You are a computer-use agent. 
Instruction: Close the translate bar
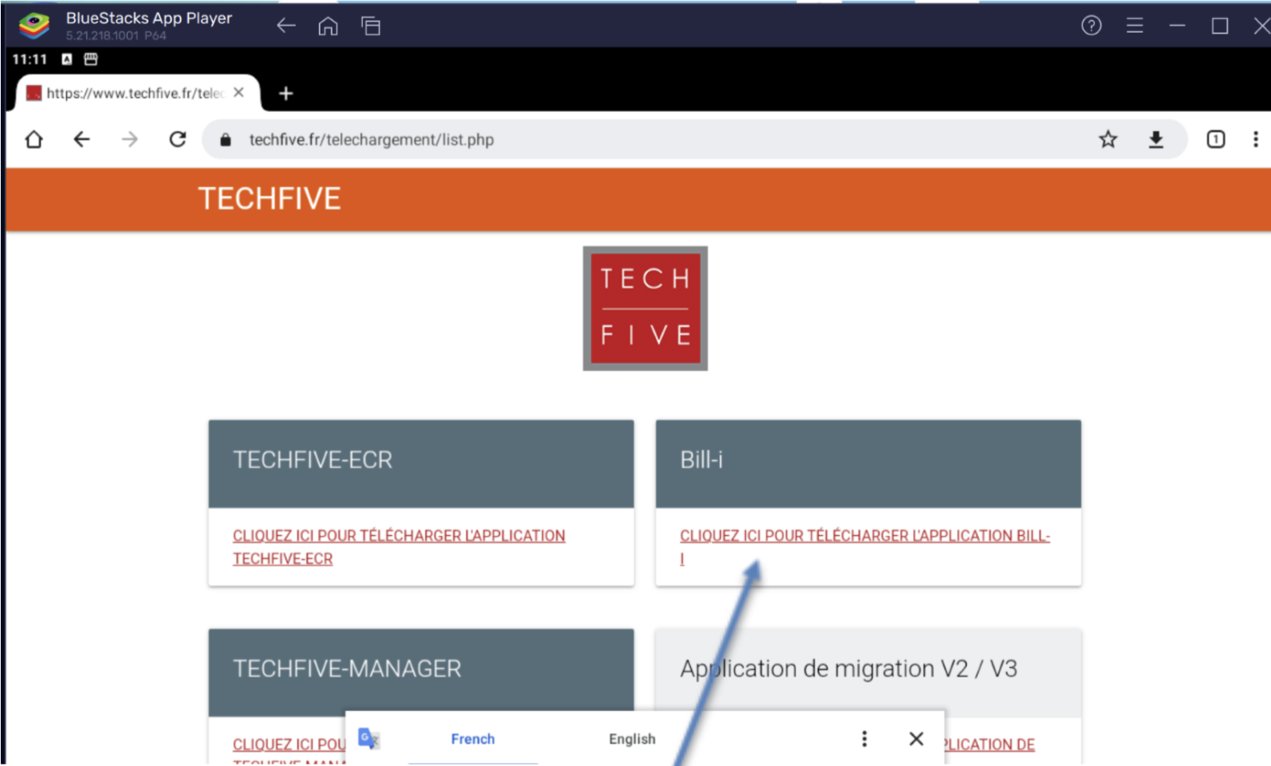tap(916, 739)
